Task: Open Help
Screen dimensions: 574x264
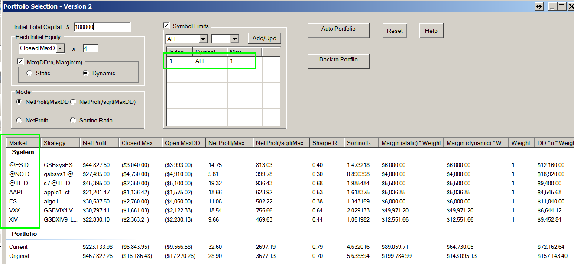Action: click(431, 31)
